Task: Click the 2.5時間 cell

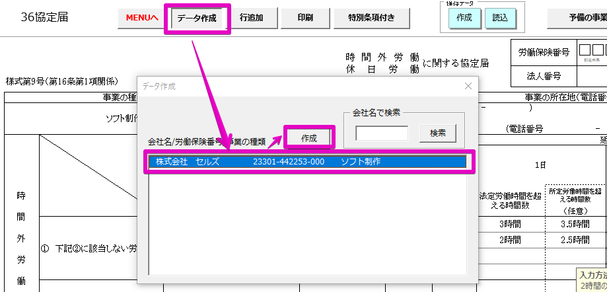Action: (x=571, y=239)
